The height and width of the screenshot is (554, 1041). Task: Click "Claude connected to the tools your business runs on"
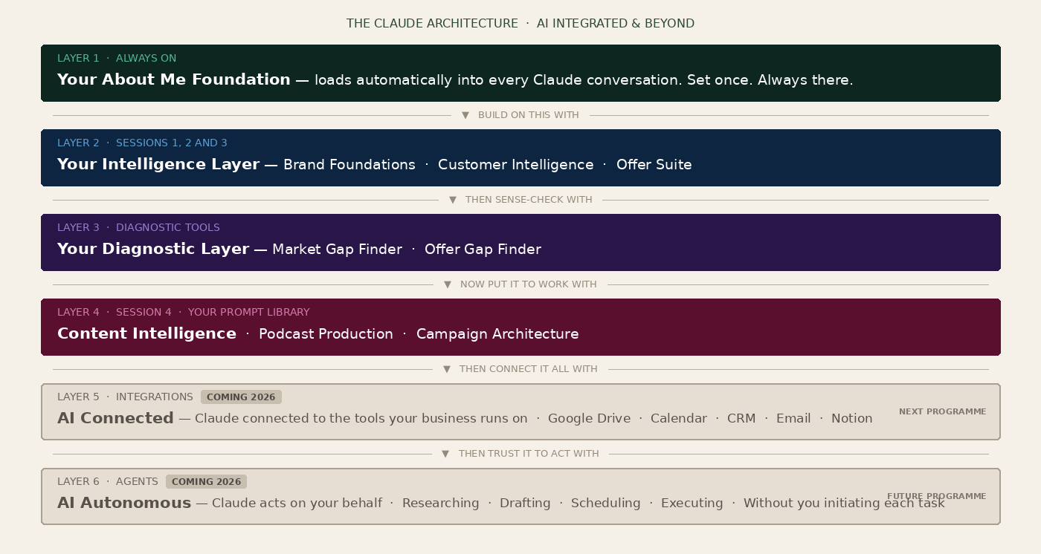click(x=361, y=419)
